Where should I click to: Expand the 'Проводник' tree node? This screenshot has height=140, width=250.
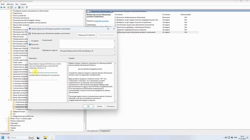coord(9,27)
